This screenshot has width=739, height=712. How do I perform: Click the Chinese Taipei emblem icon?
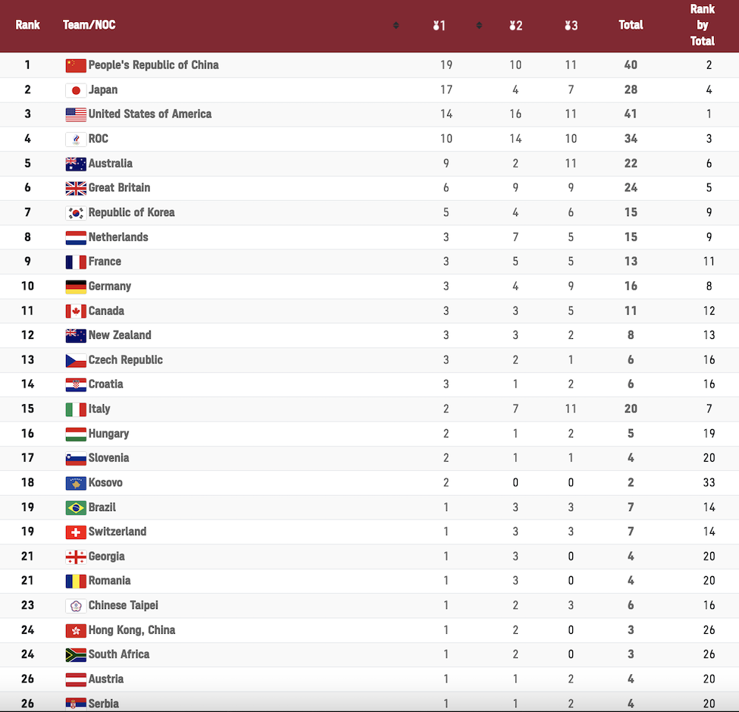point(76,606)
